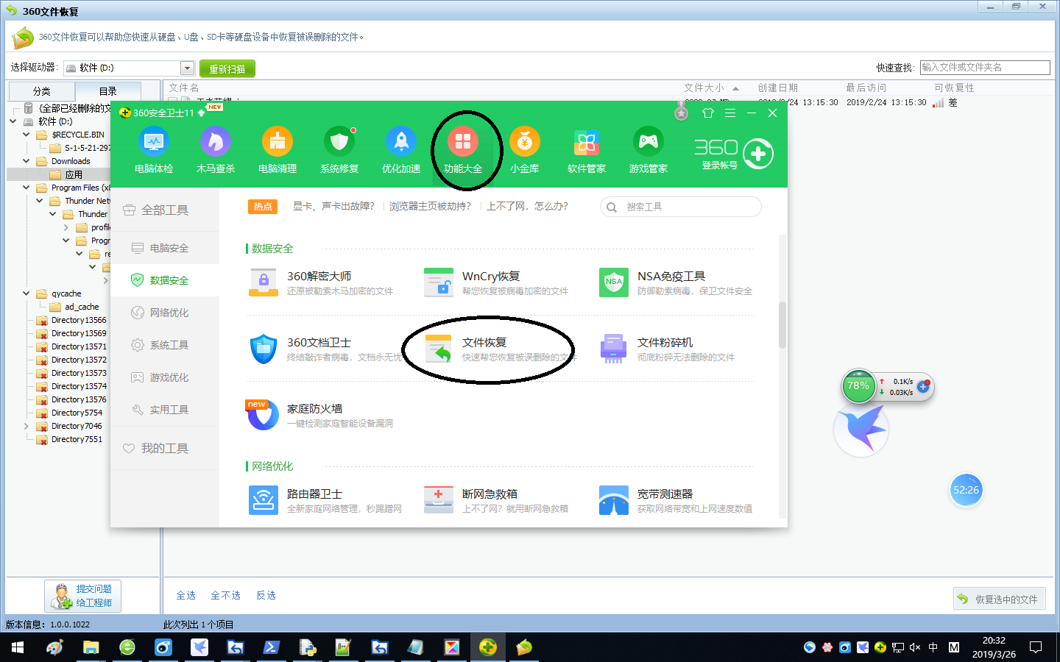Focus 快速查找 file name input
1060x662 pixels.
985,67
